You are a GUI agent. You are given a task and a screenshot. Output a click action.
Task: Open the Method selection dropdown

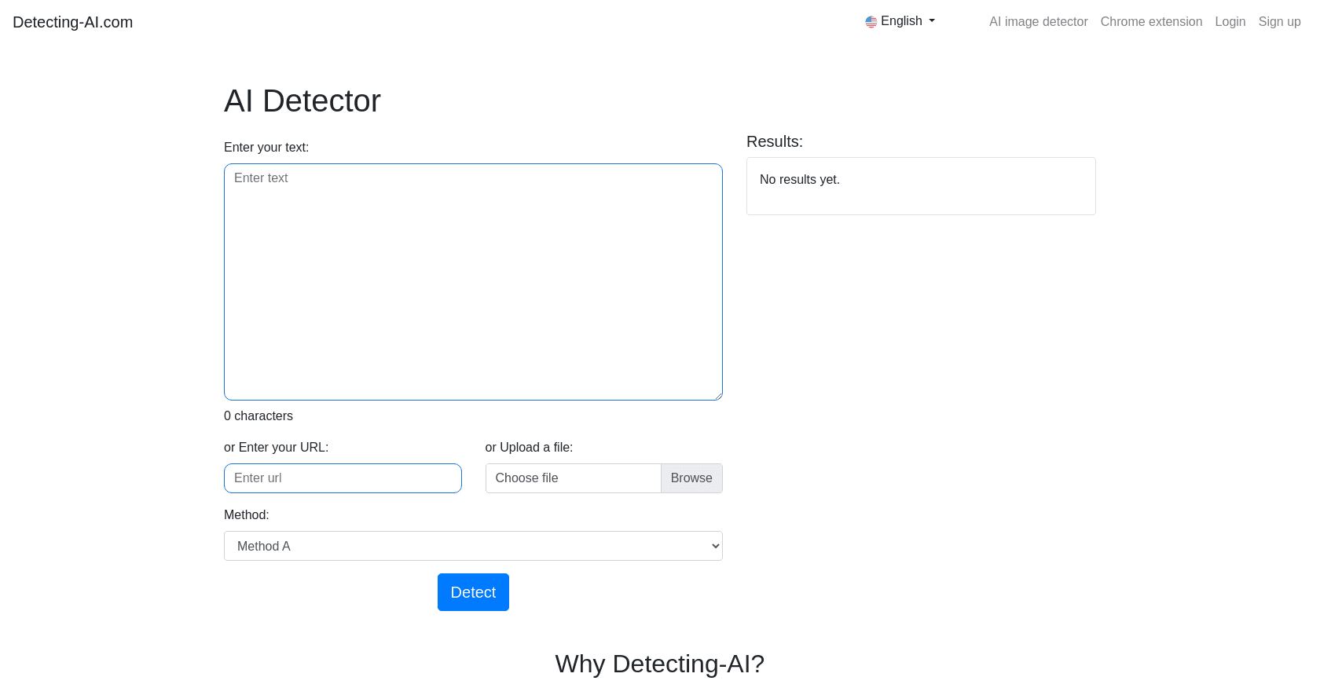473,546
